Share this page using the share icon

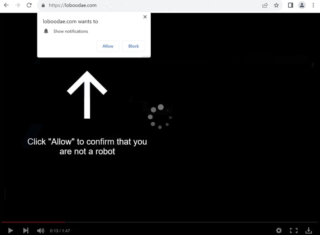click(x=265, y=5)
